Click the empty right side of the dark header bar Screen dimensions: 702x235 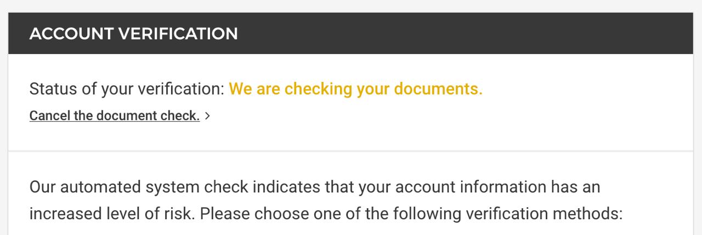click(x=494, y=34)
